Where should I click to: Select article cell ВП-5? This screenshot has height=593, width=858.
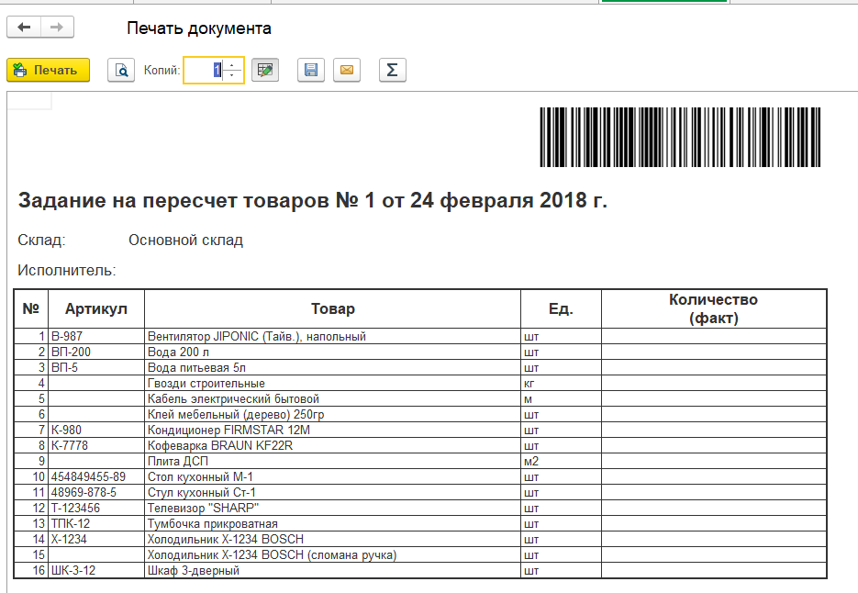pos(96,367)
